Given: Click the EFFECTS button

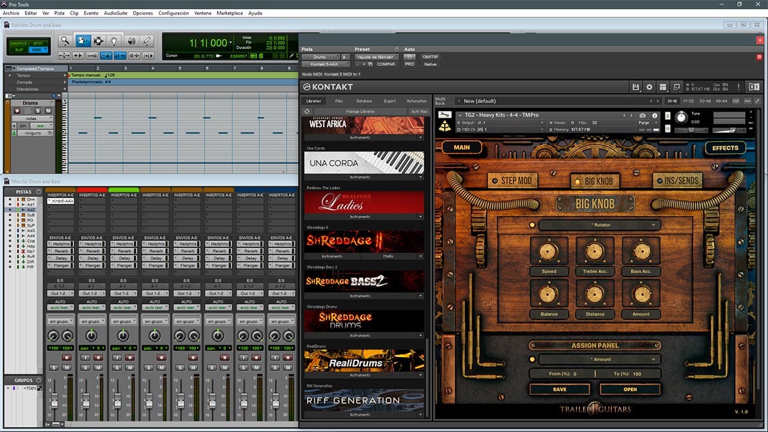Looking at the screenshot, I should click(x=725, y=148).
